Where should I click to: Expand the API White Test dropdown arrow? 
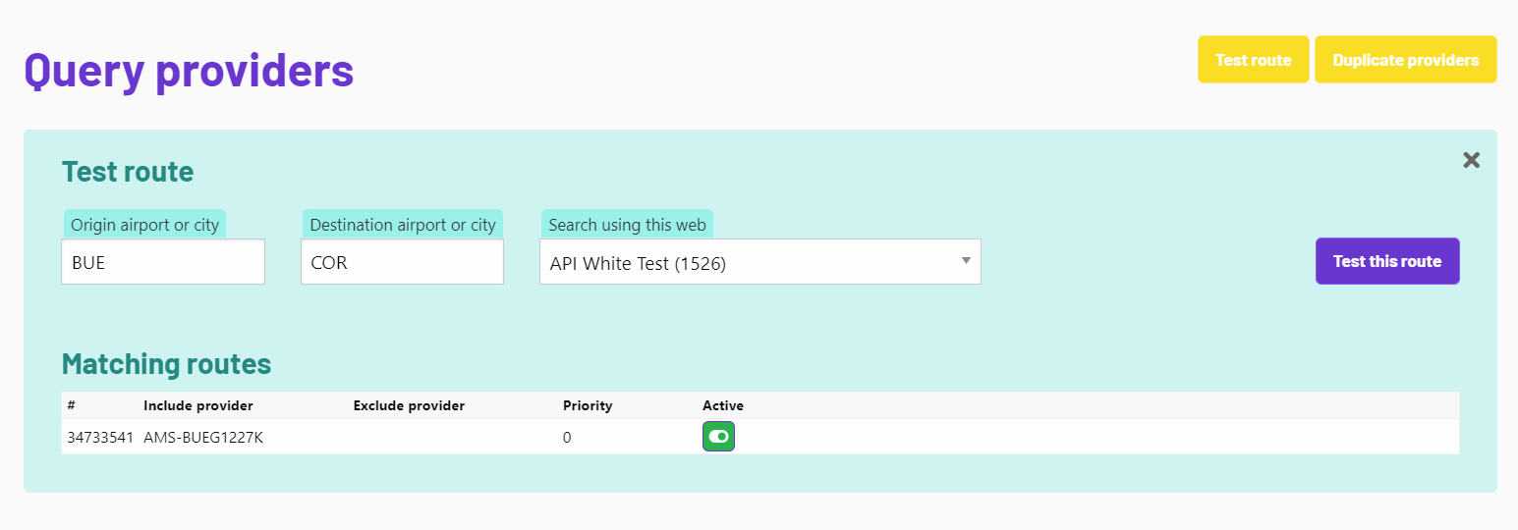[966, 261]
